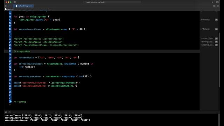
Task: Toggle the debug area show/hide icon
Action: [6, 112]
